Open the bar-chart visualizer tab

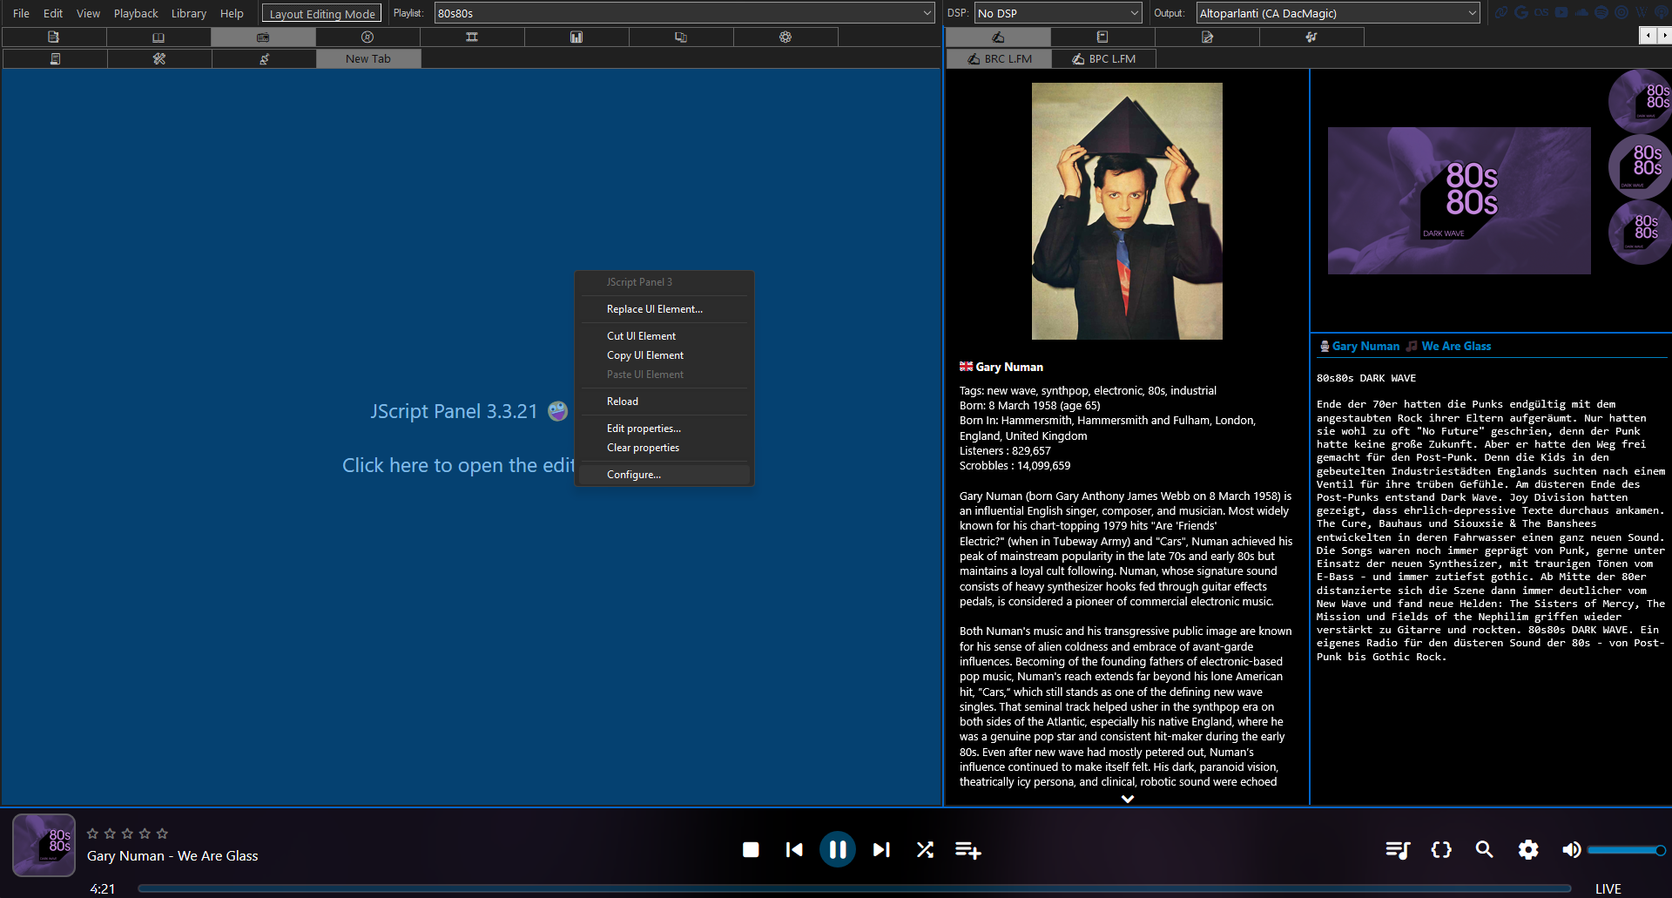[x=576, y=37]
